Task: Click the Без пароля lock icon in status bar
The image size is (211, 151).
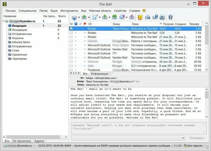Action: click(x=185, y=146)
